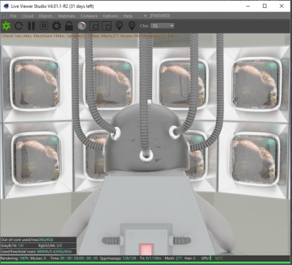Screen dimensions: 292x265
Task: Toggle the resolution lock padlock
Action: (x=69, y=26)
